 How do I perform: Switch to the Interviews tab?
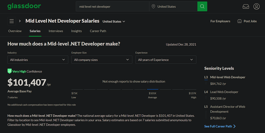point(56,31)
